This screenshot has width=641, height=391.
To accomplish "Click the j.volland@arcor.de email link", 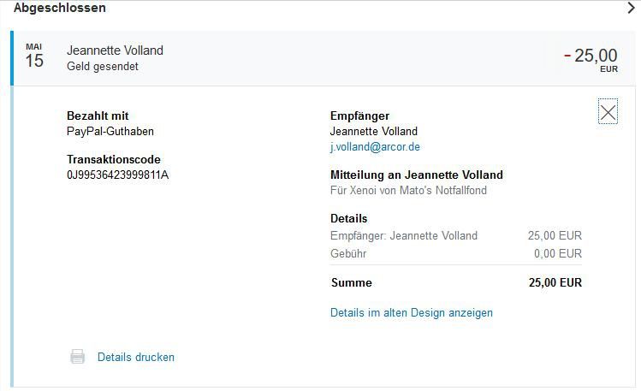I will pos(375,146).
